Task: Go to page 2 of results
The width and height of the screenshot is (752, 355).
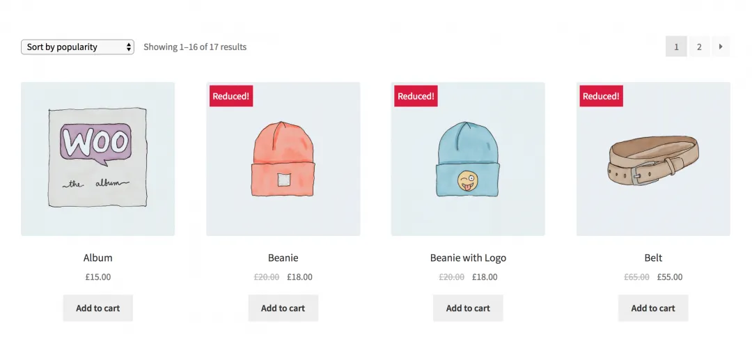Action: coord(699,47)
